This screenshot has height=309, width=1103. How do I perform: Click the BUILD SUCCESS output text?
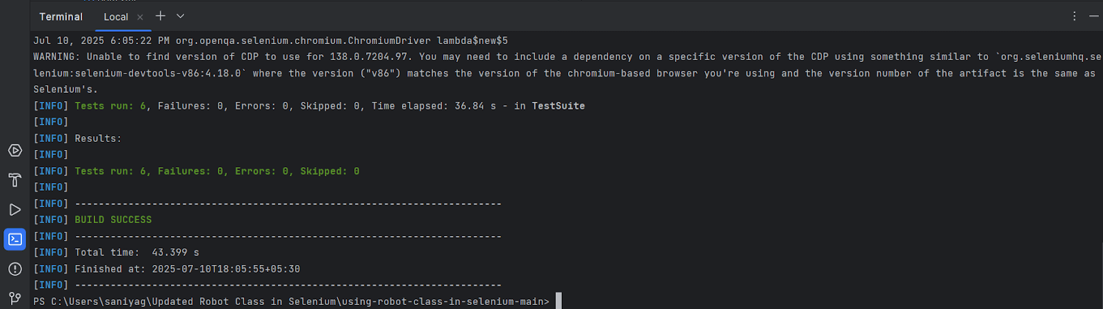[x=113, y=220]
